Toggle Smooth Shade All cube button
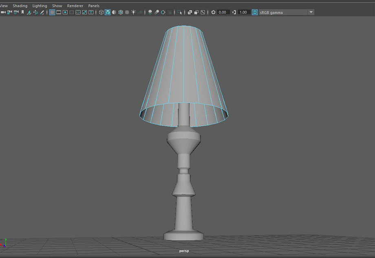The height and width of the screenshot is (258, 375). coord(108,12)
